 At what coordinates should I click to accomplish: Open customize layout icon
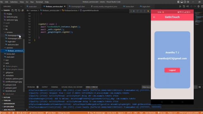click(x=188, y=2)
